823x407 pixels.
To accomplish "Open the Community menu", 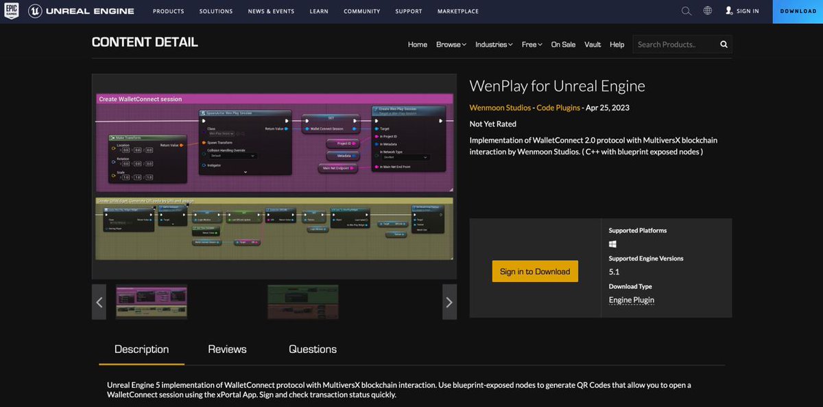I will pyautogui.click(x=362, y=12).
